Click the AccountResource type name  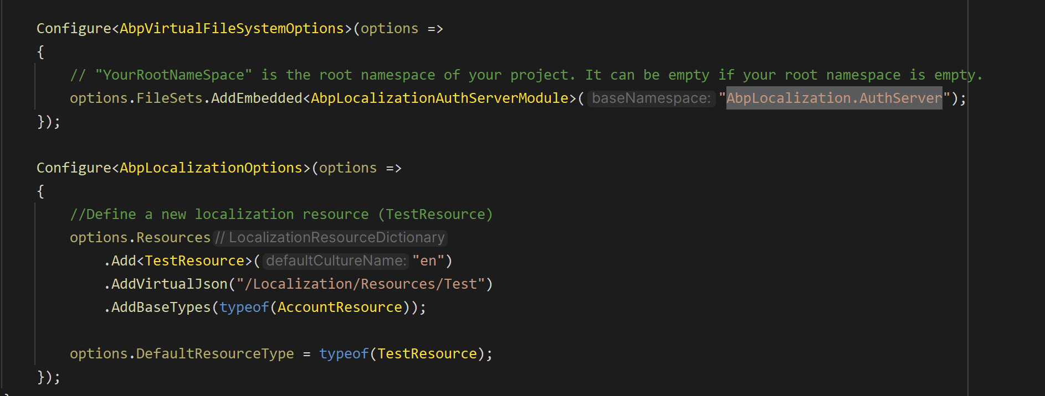340,307
